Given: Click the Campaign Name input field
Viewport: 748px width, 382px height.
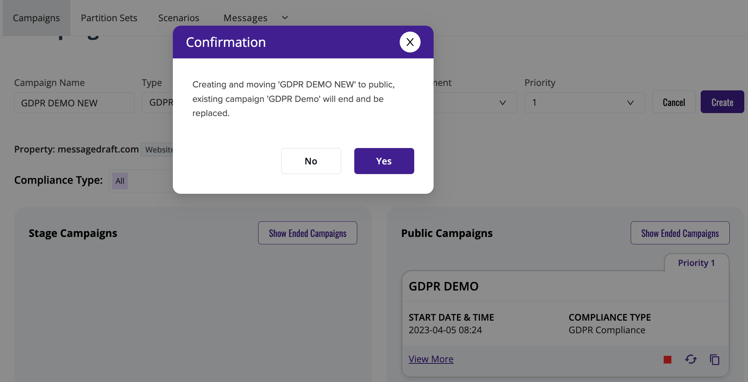Looking at the screenshot, I should coord(74,103).
